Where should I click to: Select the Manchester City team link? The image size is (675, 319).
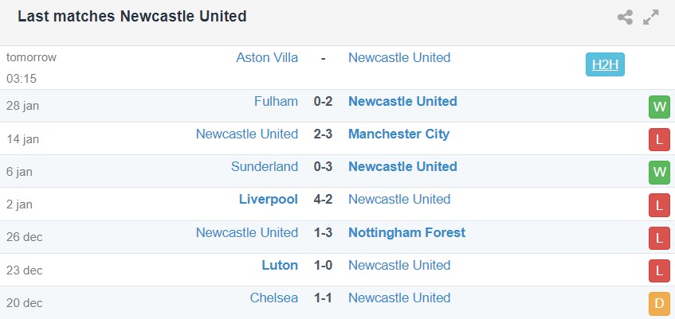398,134
